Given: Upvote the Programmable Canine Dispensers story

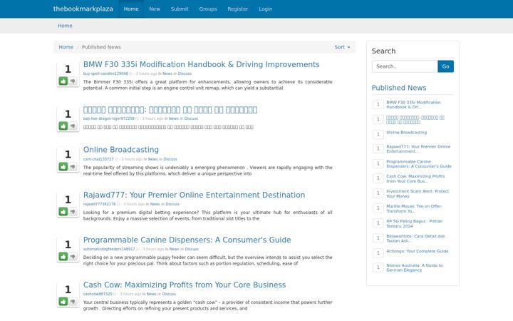Looking at the screenshot, I should [x=63, y=257].
